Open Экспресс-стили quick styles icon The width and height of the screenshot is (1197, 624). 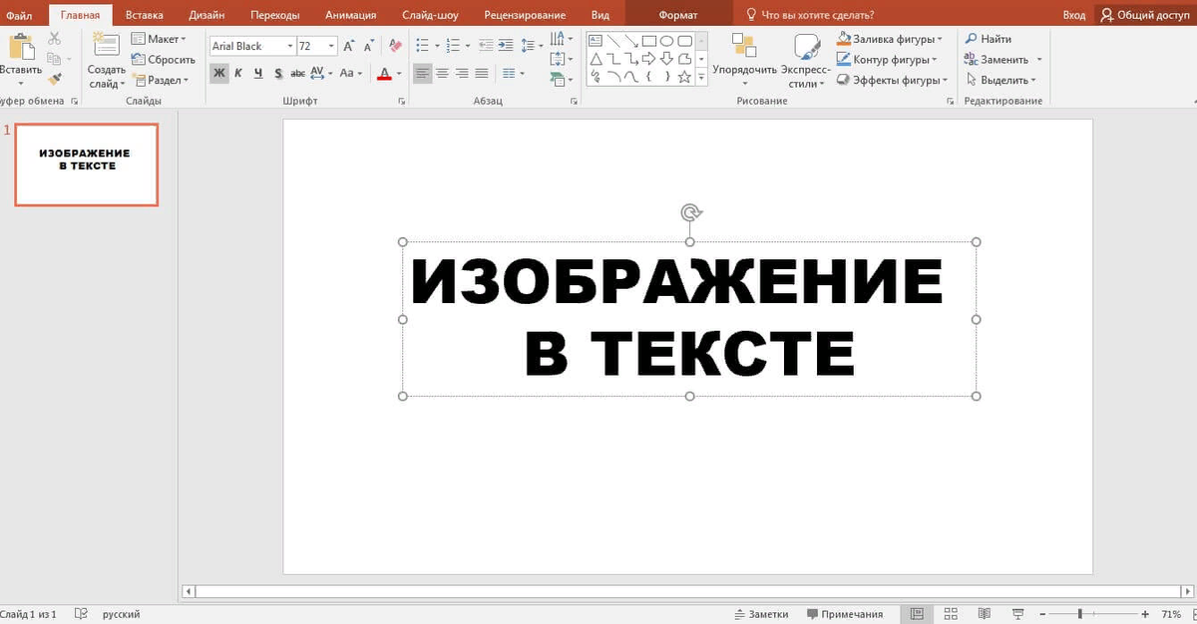click(806, 46)
